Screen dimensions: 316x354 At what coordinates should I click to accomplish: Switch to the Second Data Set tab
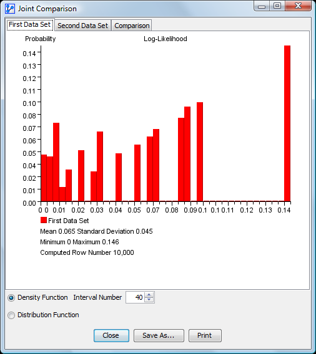click(82, 26)
